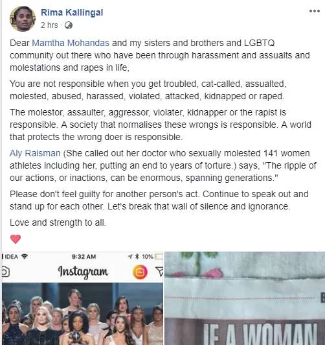Viewport: 325px width, 345px height.
Task: Click the IDEA carrier label
Action: pos(11,257)
